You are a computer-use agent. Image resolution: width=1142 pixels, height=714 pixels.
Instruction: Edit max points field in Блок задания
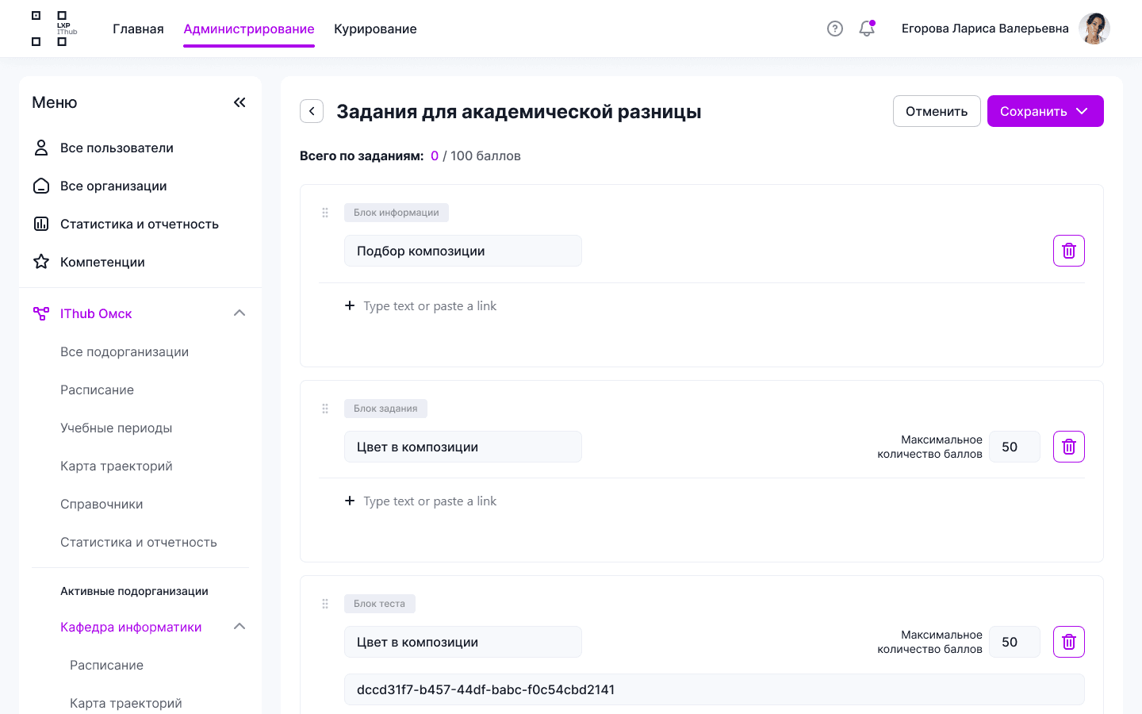(1014, 447)
